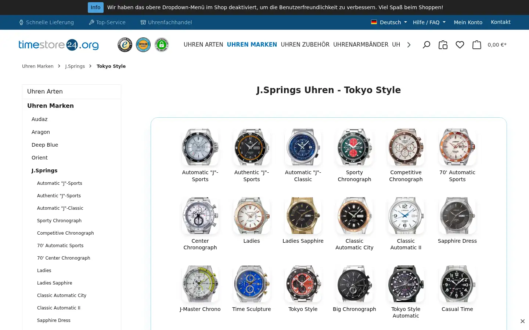Click Ladies watch thumbnail in grid
The height and width of the screenshot is (330, 529).
click(252, 216)
